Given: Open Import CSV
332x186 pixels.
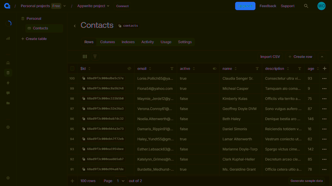Looking at the screenshot, I should click(270, 56).
